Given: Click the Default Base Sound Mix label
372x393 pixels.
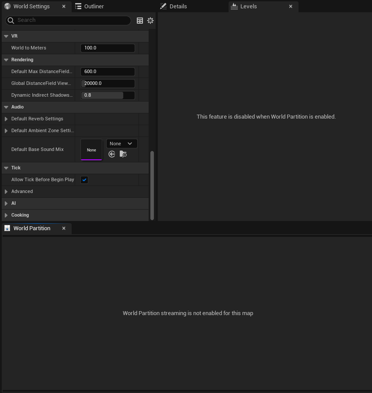Looking at the screenshot, I should tap(38, 149).
